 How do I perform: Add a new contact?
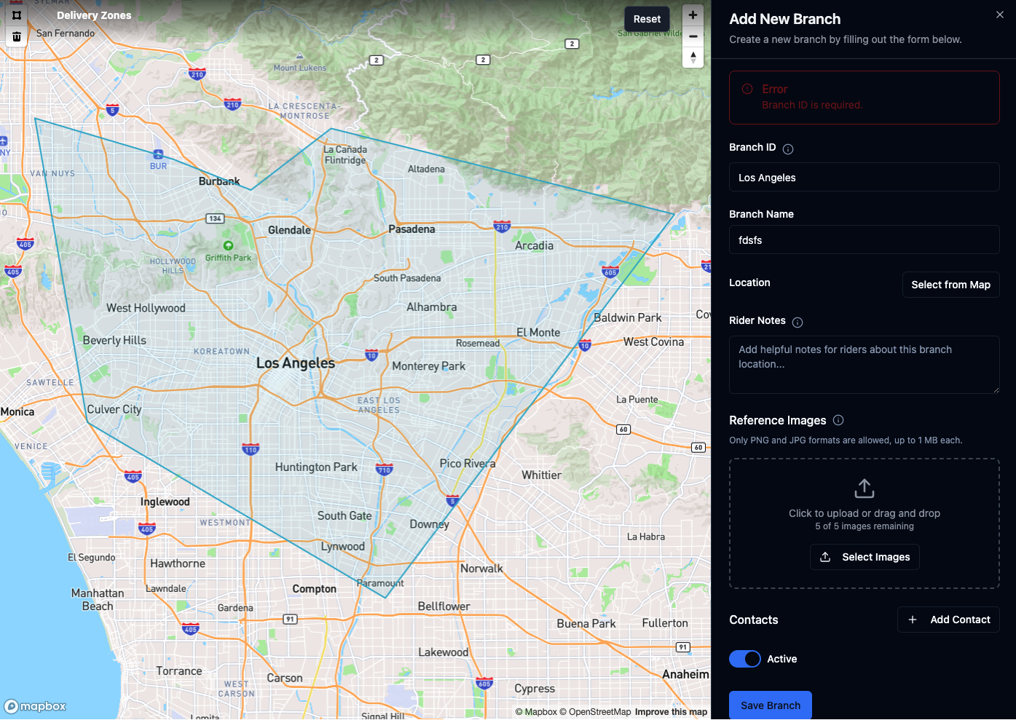[x=948, y=620]
